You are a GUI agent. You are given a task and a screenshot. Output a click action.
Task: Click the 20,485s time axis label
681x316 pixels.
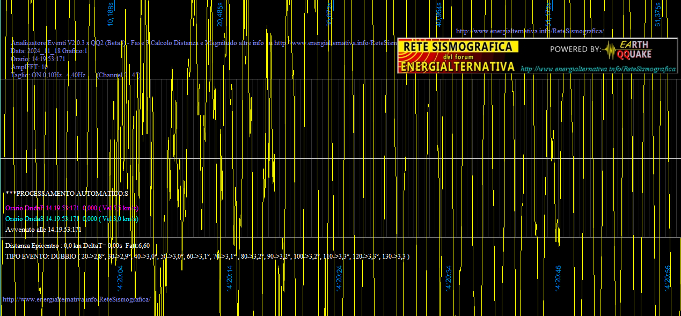(x=220, y=14)
